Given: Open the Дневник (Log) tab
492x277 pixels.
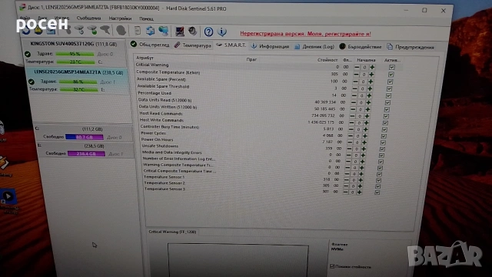Looking at the screenshot, I should pos(314,46).
